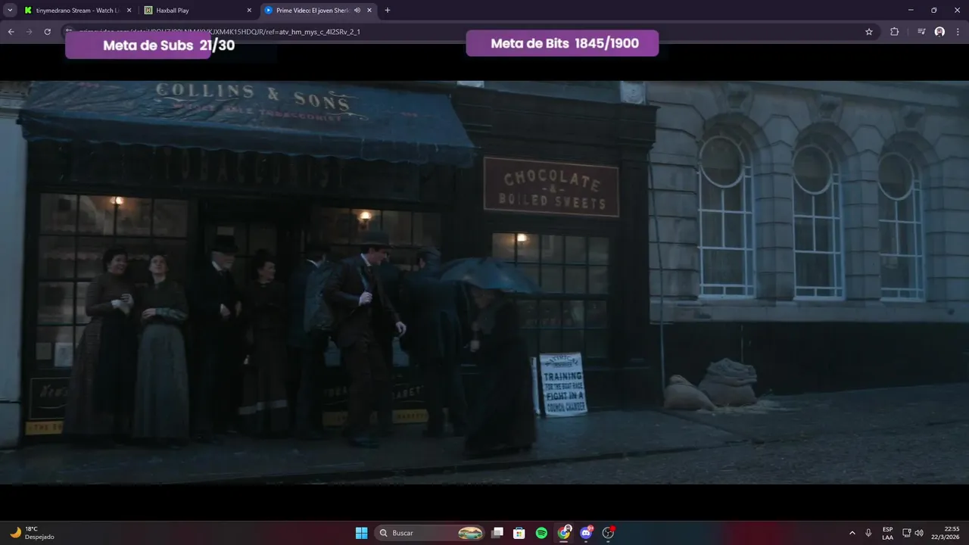Viewport: 969px width, 545px height.
Task: Click the Meta de Subs 21/30 overlay
Action: coord(151,45)
